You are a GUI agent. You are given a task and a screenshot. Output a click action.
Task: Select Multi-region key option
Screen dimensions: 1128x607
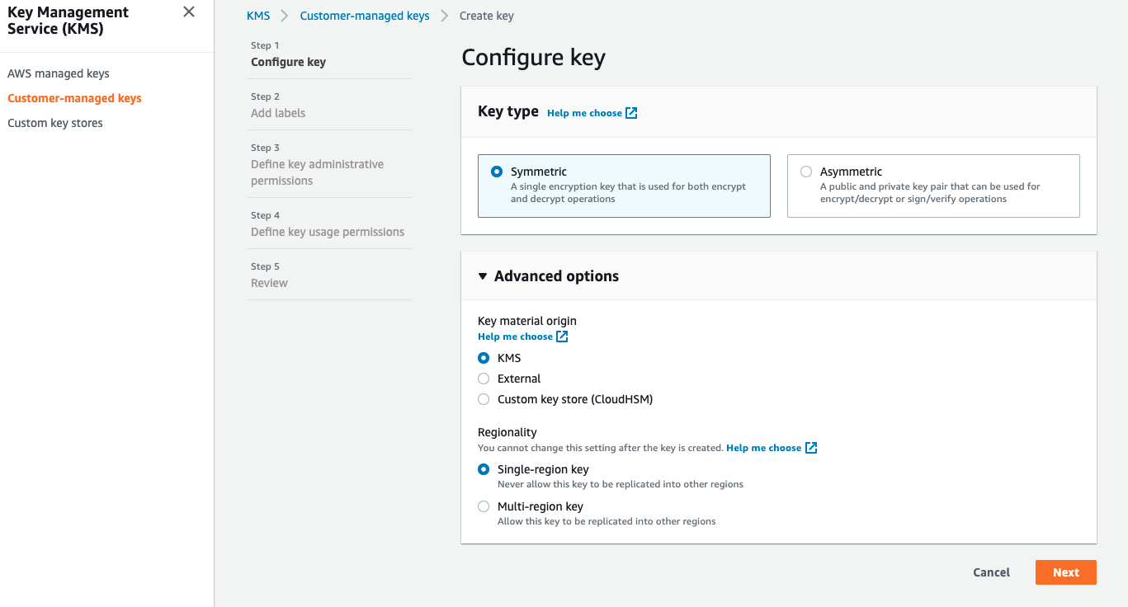484,506
